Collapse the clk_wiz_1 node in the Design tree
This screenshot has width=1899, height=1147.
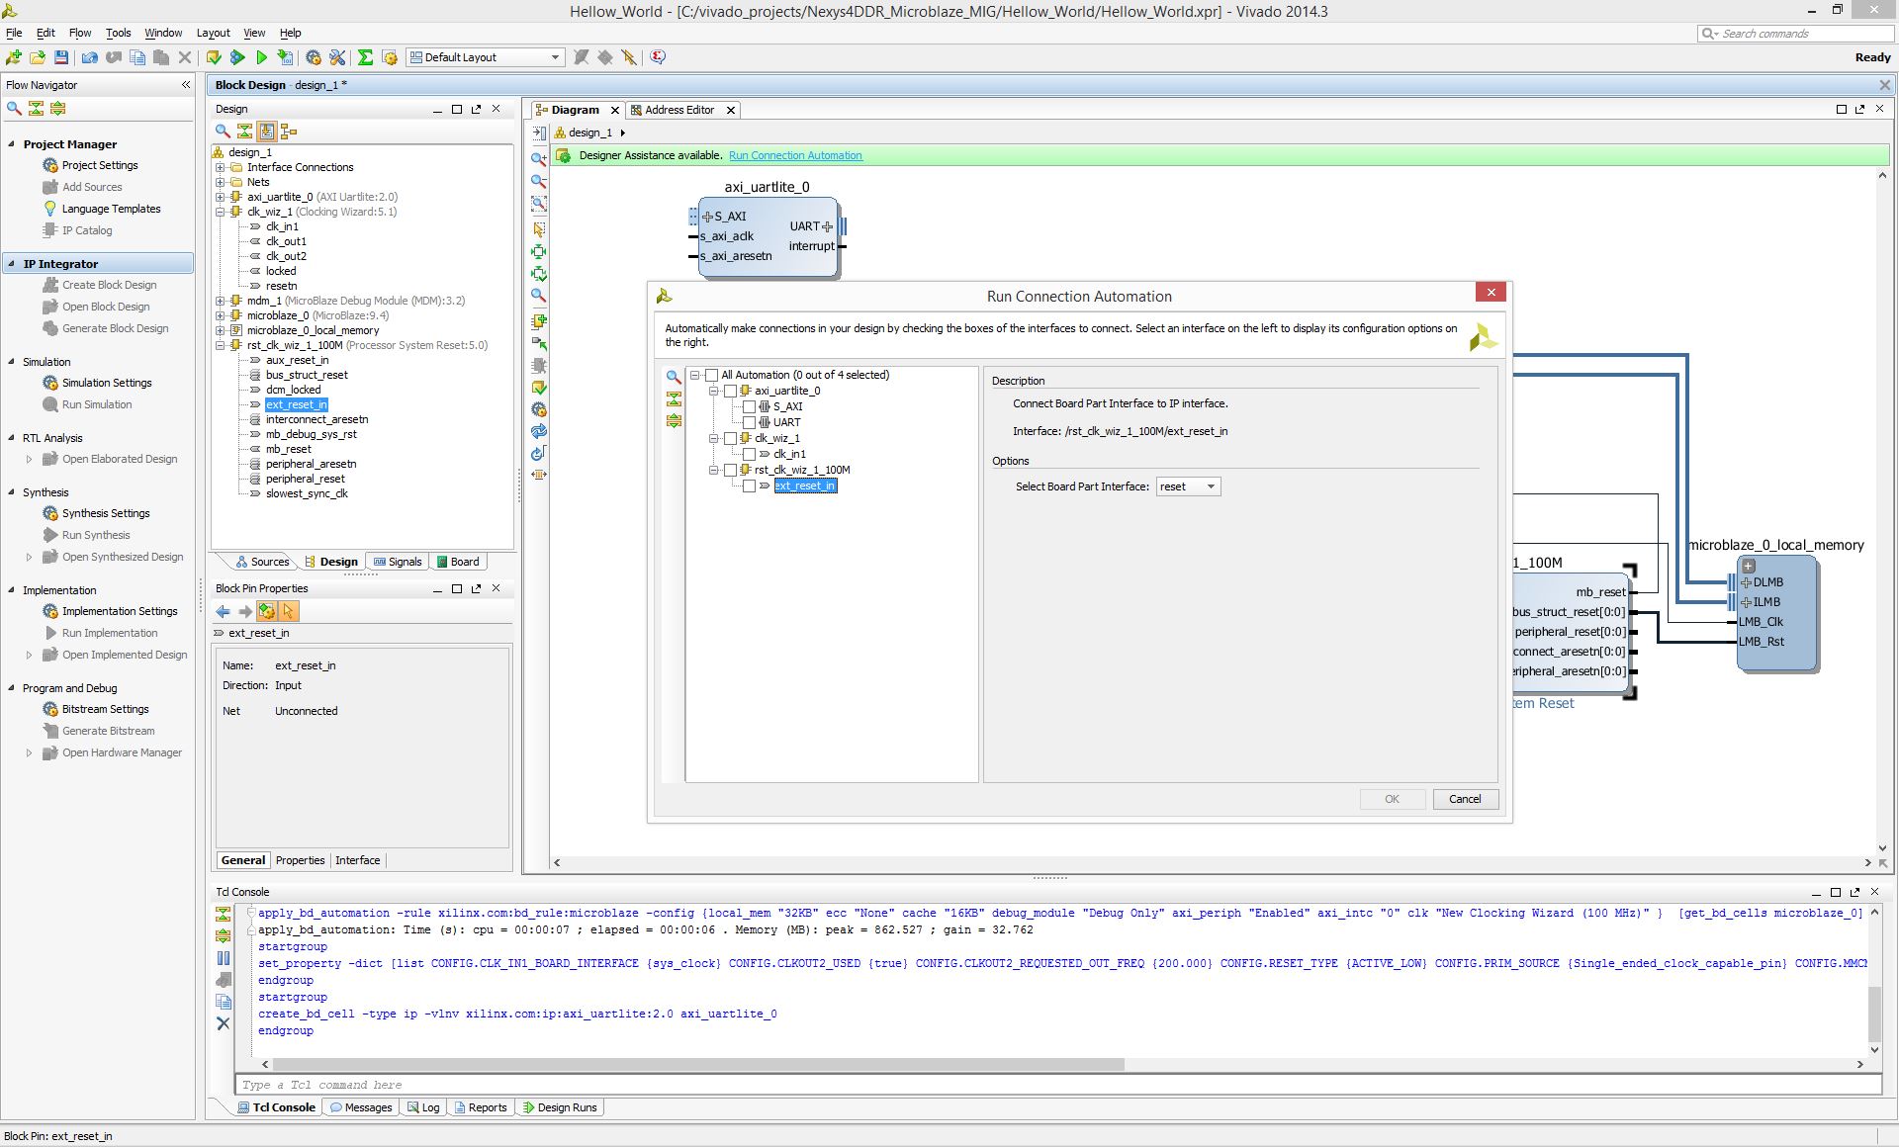[221, 212]
